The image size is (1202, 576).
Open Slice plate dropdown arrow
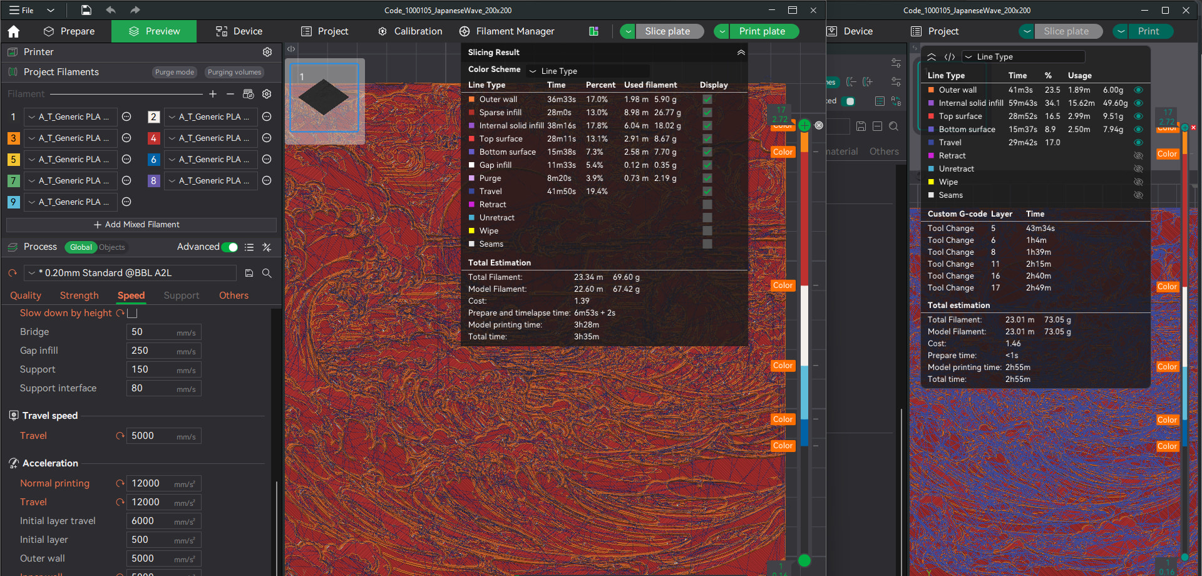tap(628, 31)
